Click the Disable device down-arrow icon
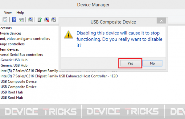 click(x=54, y=20)
